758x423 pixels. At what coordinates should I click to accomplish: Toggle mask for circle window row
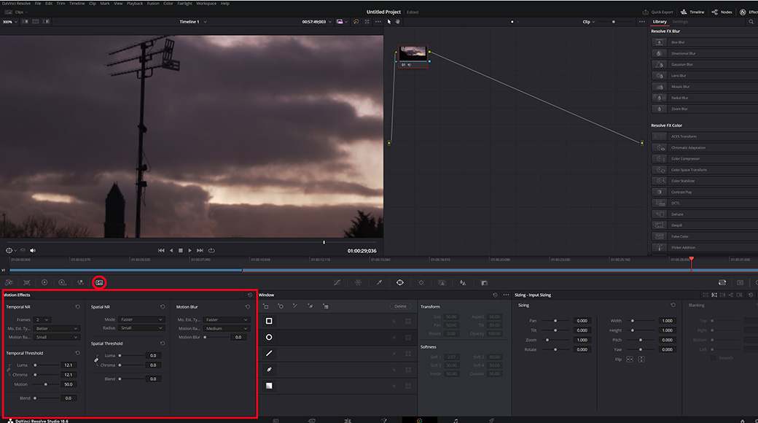pyautogui.click(x=408, y=338)
